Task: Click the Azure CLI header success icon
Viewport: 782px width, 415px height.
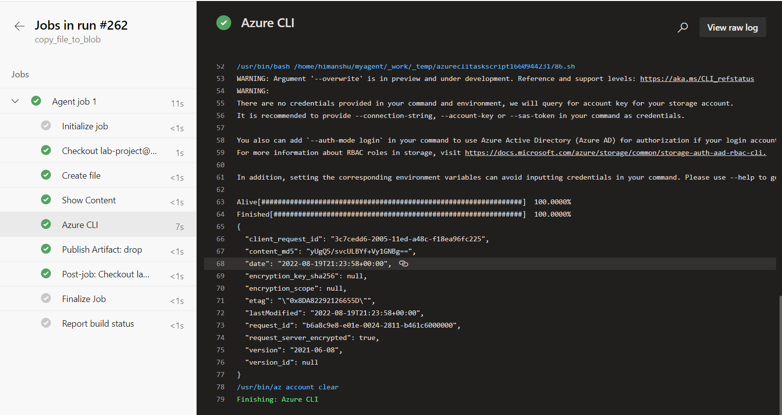Action: click(224, 23)
